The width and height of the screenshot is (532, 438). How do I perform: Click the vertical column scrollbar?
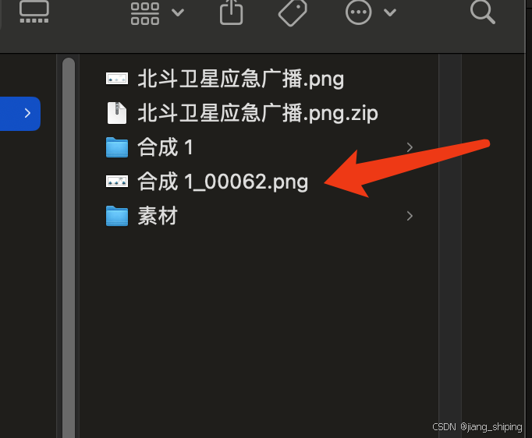pyautogui.click(x=69, y=248)
